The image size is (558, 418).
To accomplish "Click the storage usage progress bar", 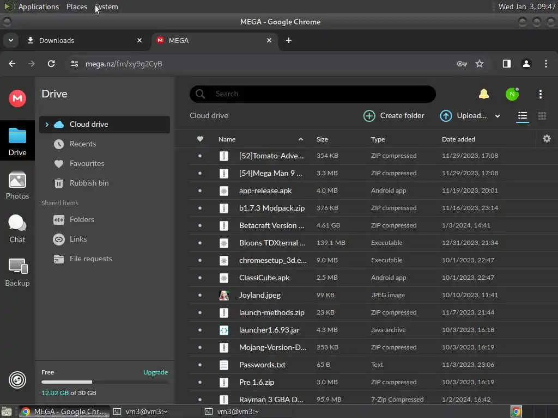I will tap(104, 382).
